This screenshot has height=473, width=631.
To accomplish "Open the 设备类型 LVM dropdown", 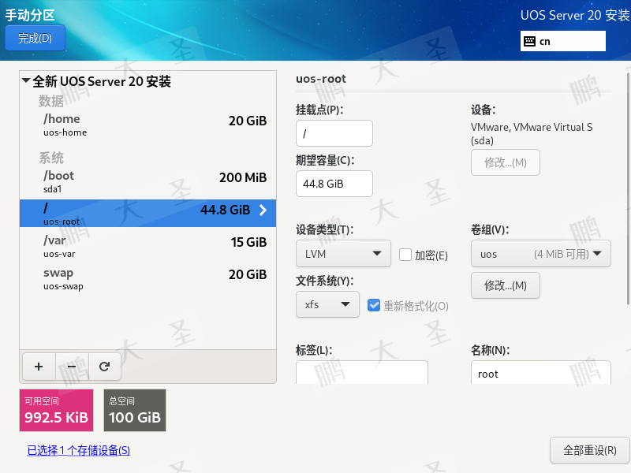I will pyautogui.click(x=343, y=253).
